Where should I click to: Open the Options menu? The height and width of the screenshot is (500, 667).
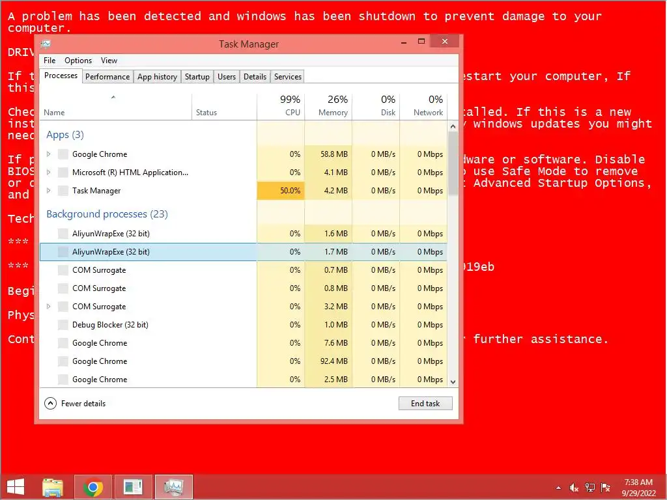[x=78, y=61]
